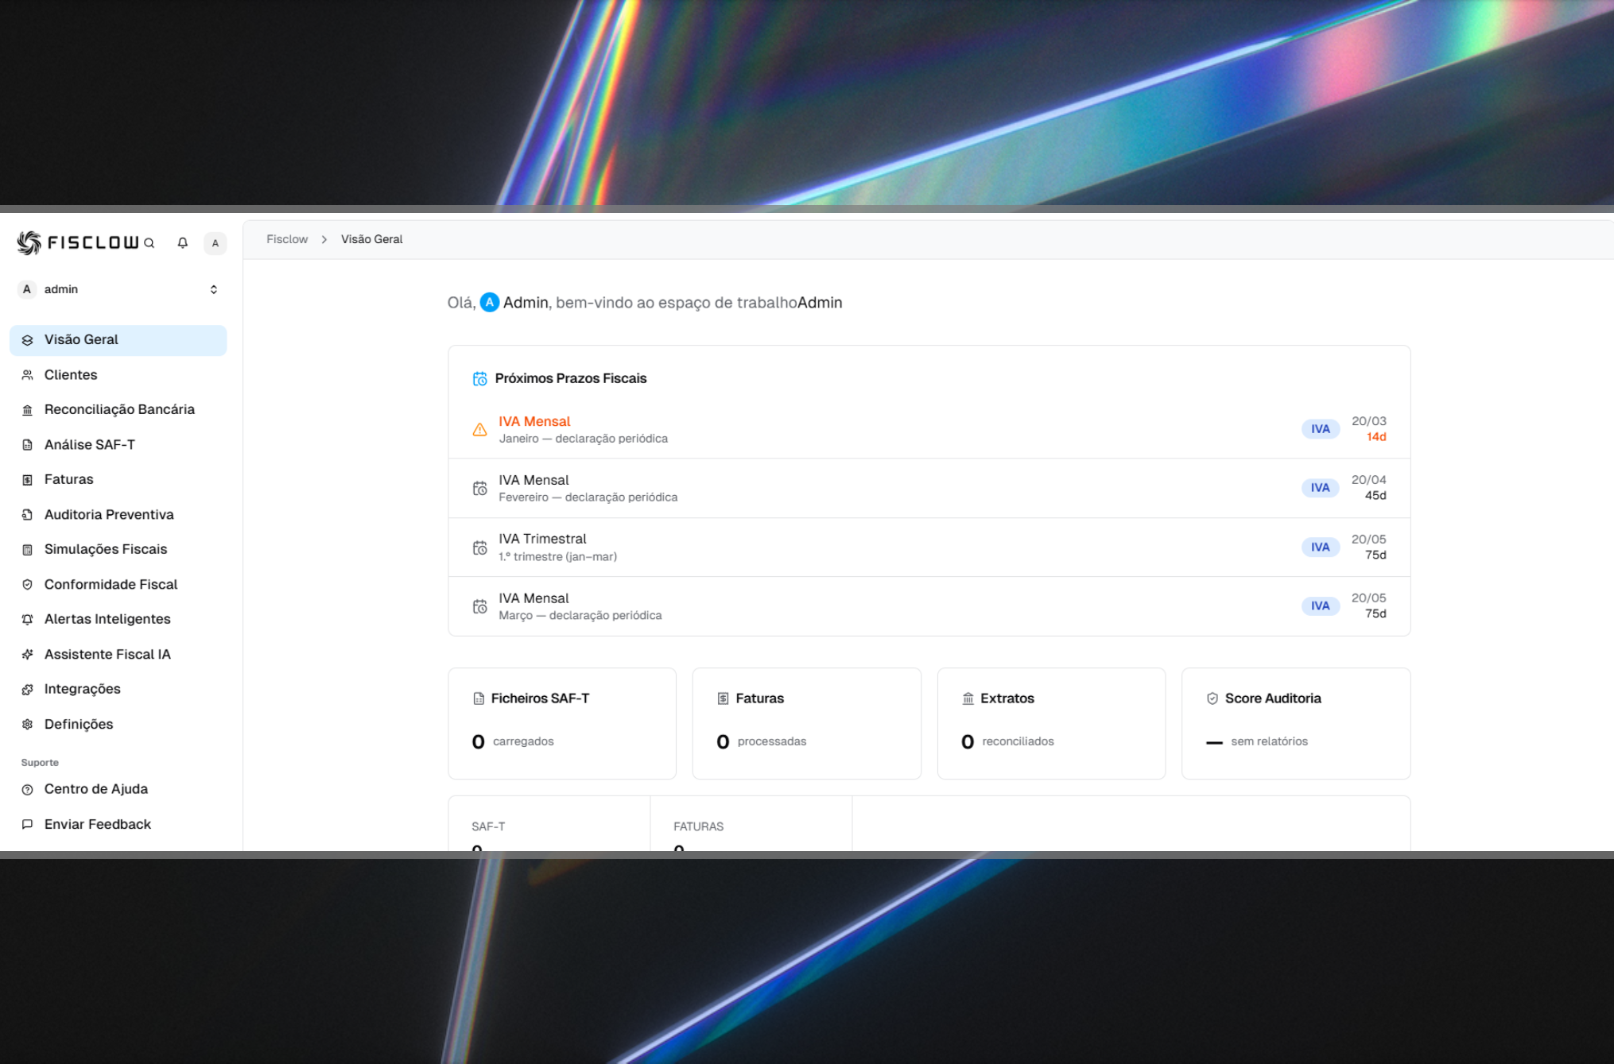Click the IVA badge on February deadline
The image size is (1614, 1064).
(x=1320, y=488)
